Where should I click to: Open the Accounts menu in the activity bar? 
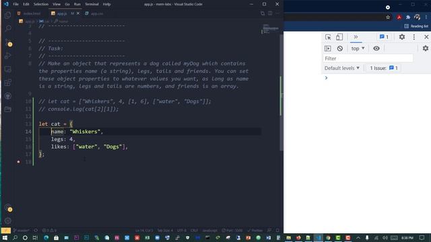8,208
